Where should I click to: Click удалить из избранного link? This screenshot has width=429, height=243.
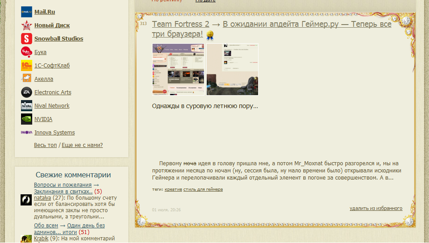point(376,209)
